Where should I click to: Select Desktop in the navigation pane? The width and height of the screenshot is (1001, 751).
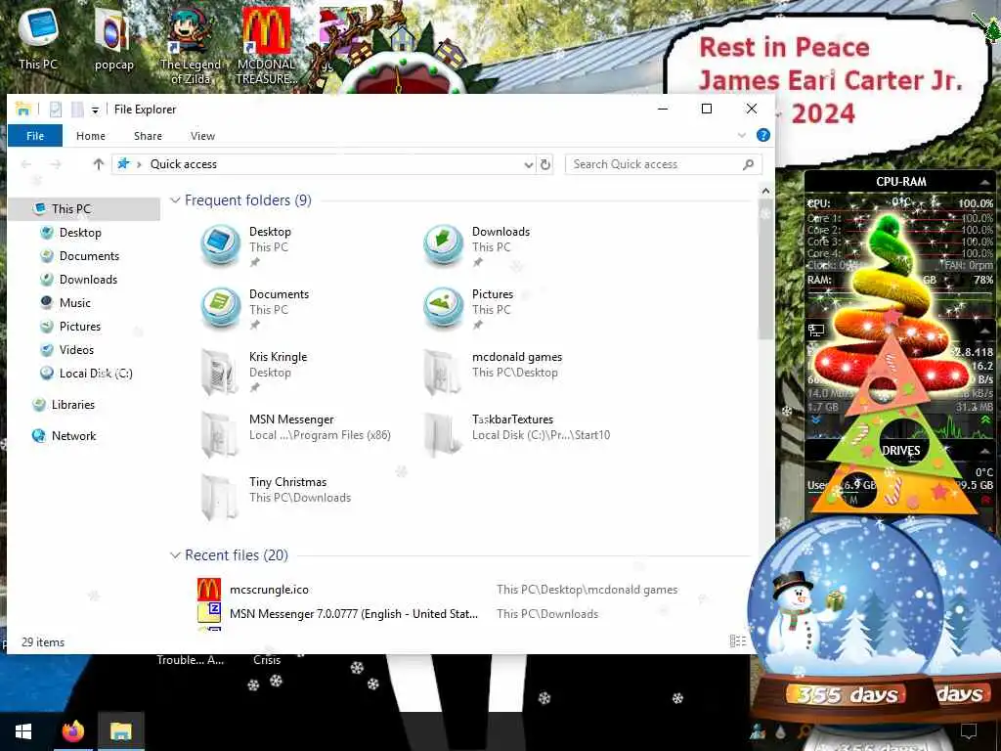[x=80, y=233]
